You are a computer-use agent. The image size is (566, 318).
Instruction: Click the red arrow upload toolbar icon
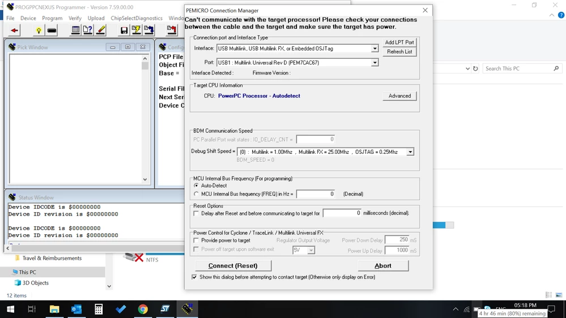172,31
